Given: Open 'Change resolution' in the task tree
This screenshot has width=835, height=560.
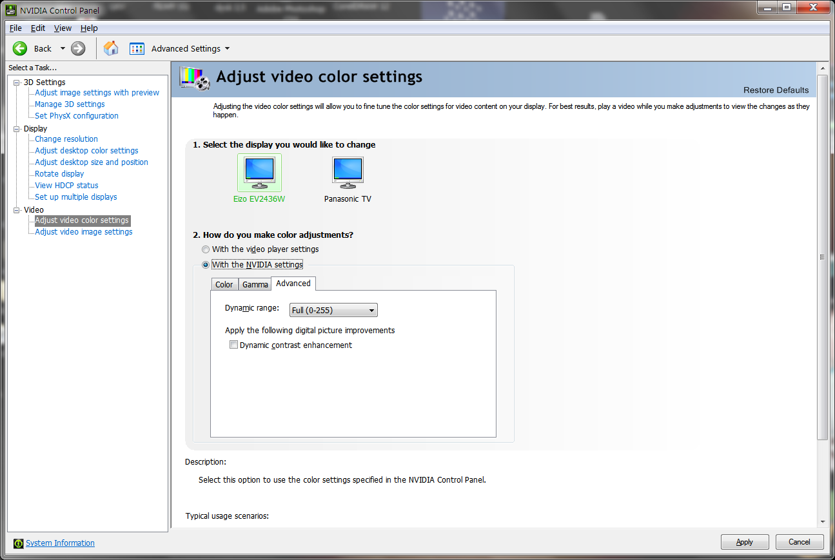Looking at the screenshot, I should pyautogui.click(x=66, y=139).
